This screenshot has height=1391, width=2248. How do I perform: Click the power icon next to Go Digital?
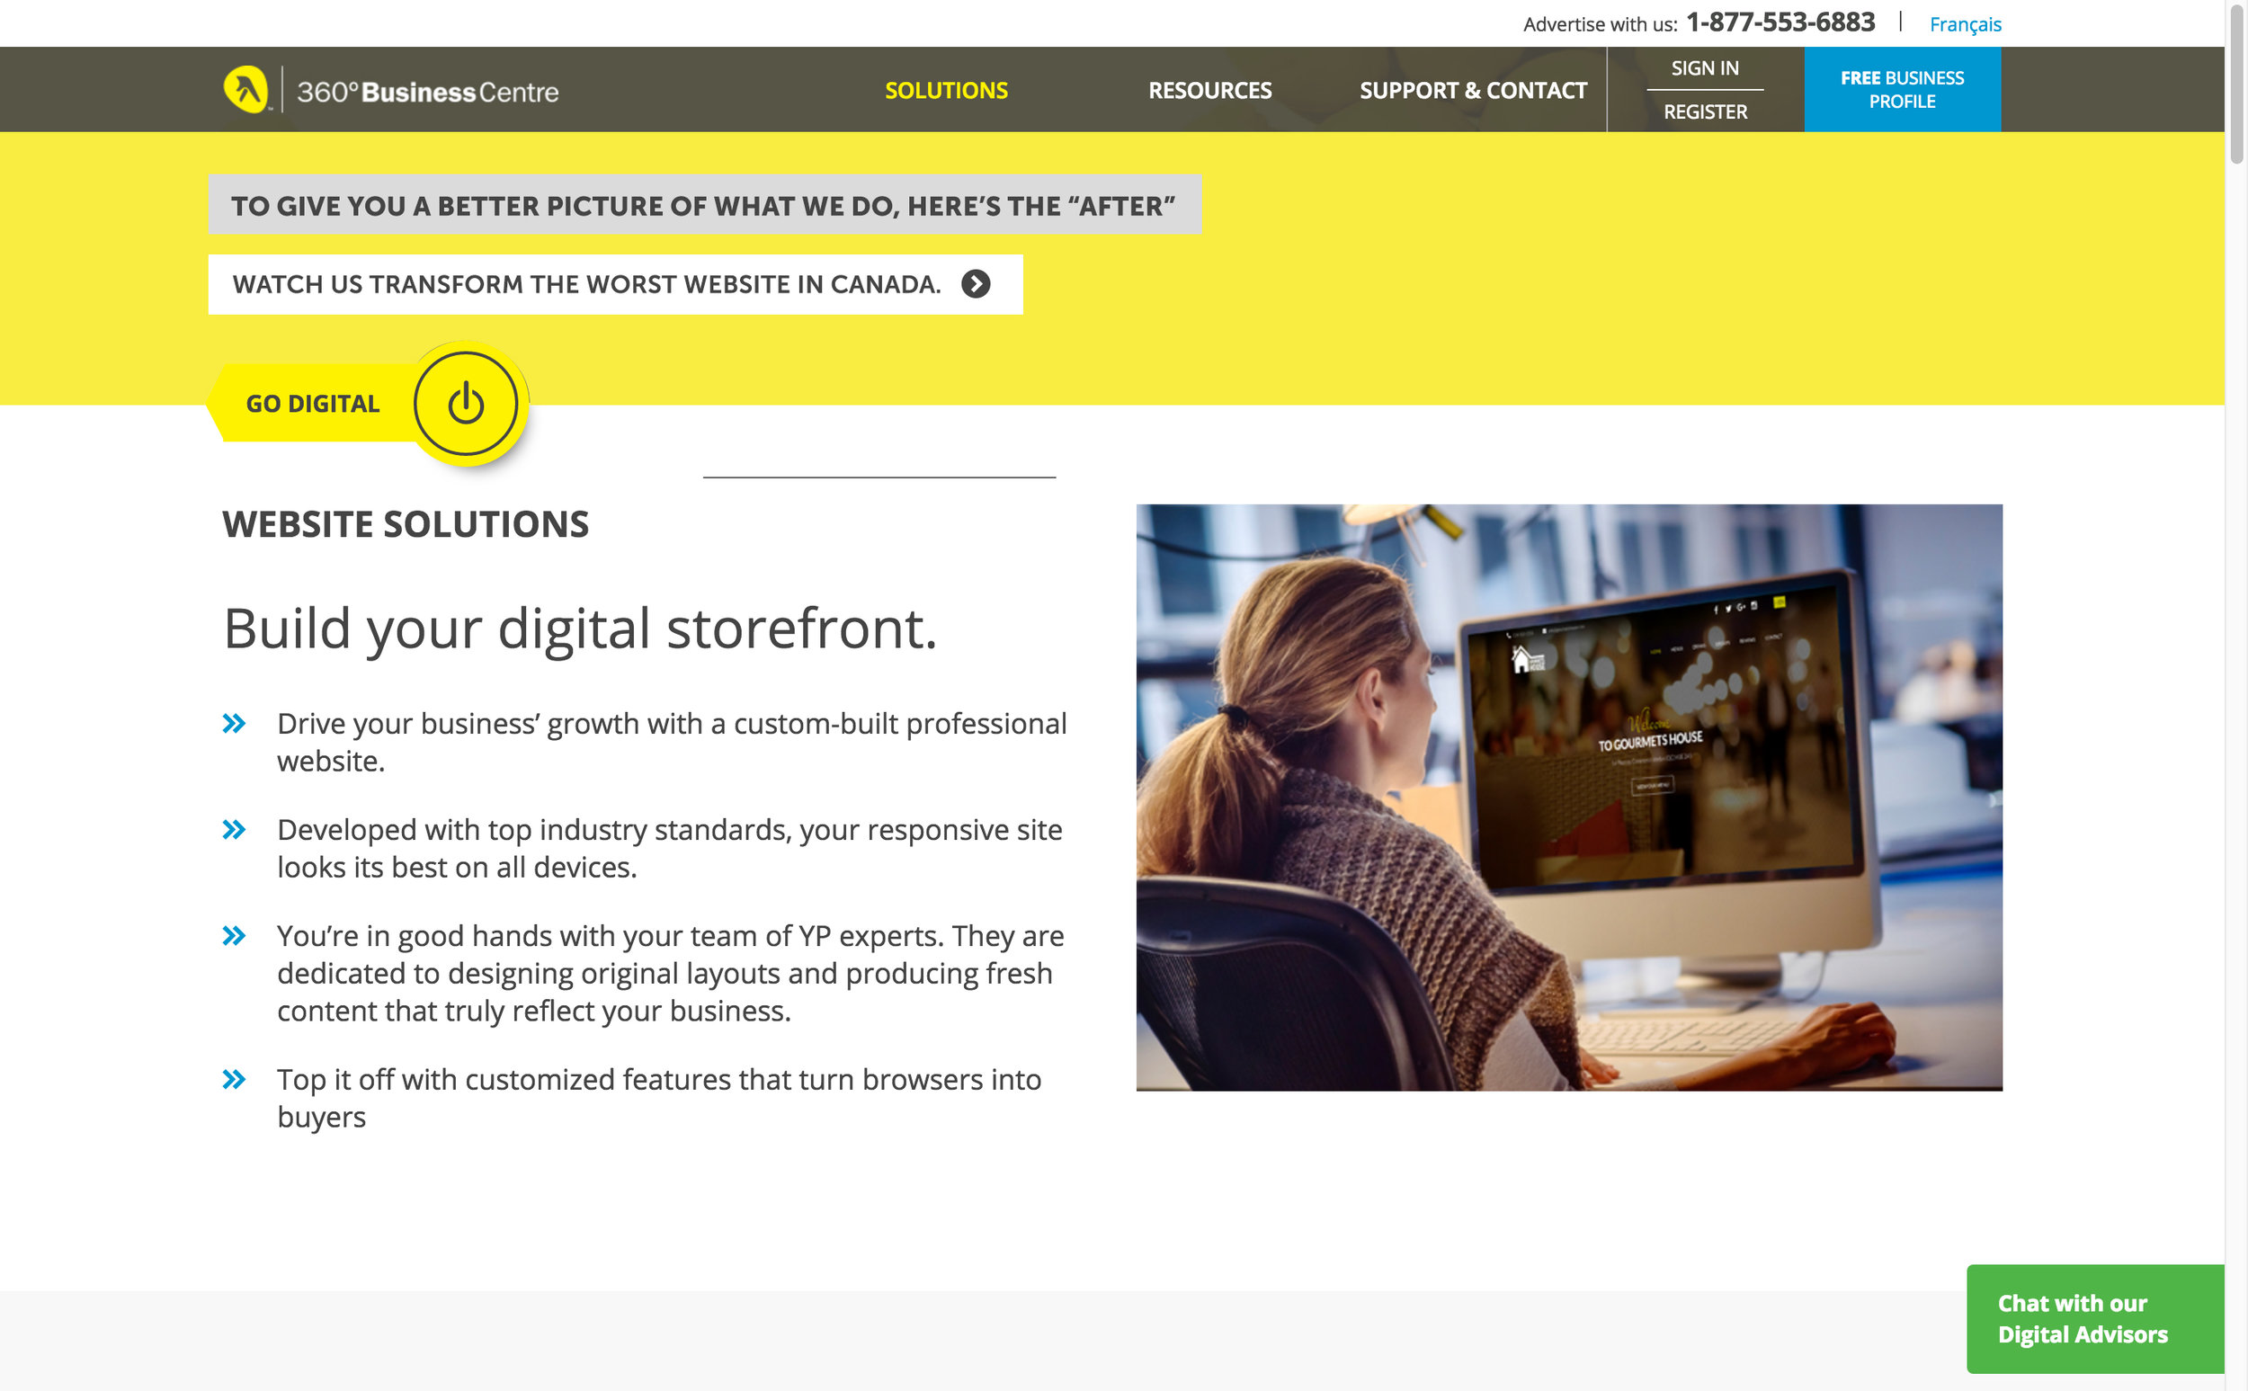point(466,404)
